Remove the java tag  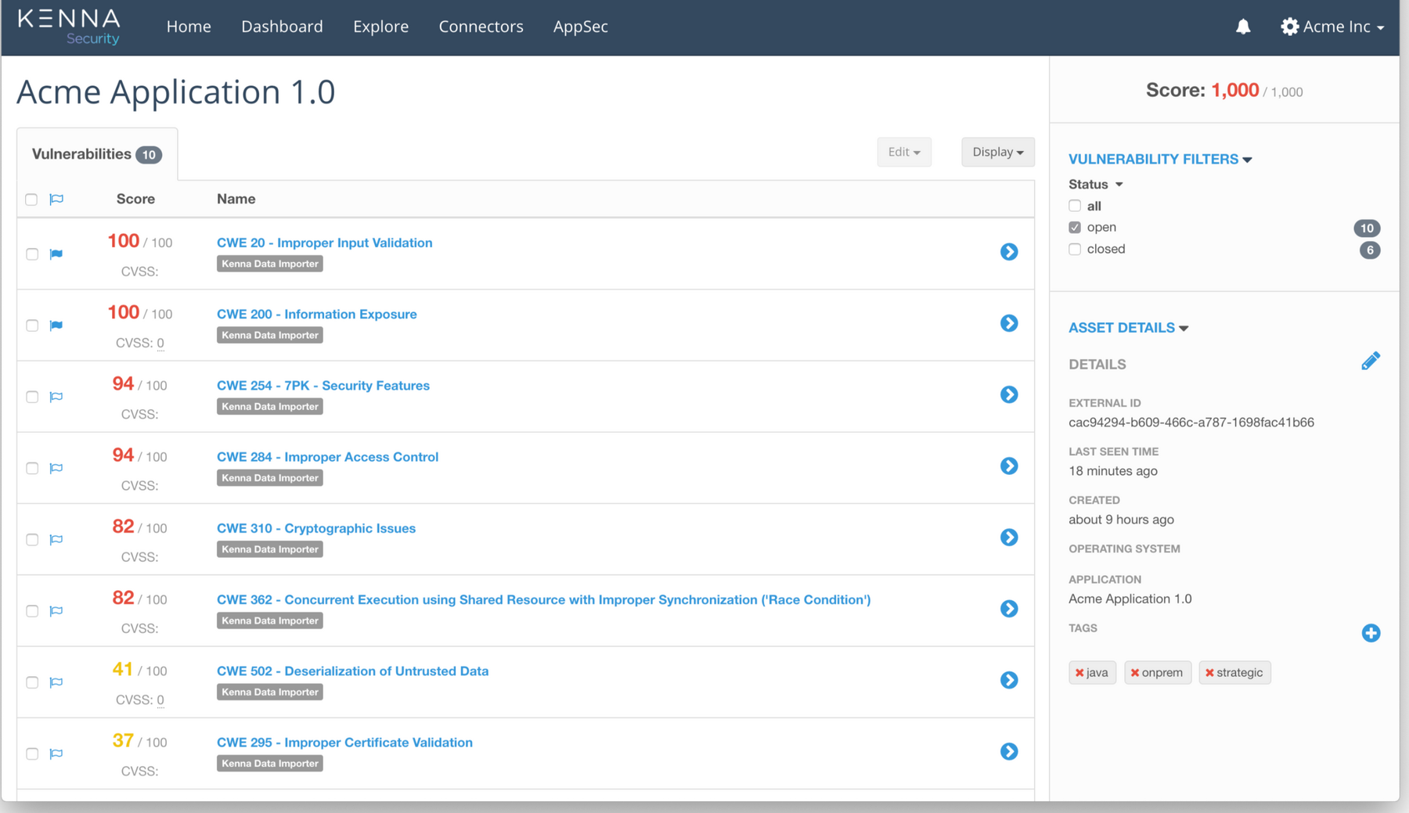(x=1079, y=673)
